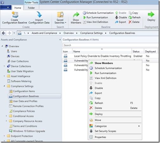Click Configuration Baselines breadcrumb
Screen dimensions: 160x143
coord(122,33)
